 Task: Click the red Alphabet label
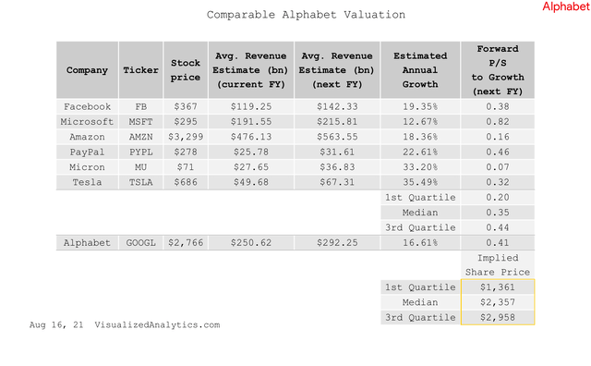(x=566, y=6)
